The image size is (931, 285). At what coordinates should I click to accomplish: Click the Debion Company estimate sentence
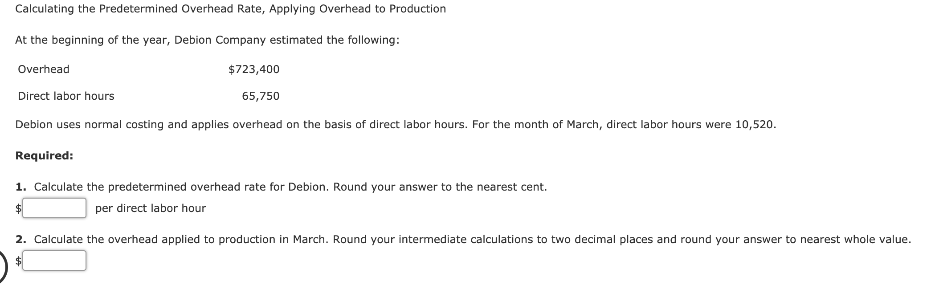[207, 40]
